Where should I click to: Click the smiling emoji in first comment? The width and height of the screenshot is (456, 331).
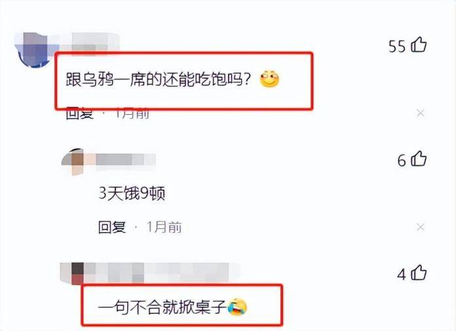(x=269, y=79)
